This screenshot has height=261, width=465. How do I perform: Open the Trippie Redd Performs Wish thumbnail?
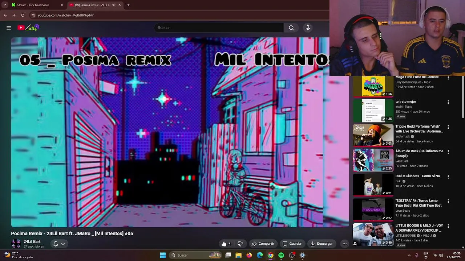click(x=373, y=135)
